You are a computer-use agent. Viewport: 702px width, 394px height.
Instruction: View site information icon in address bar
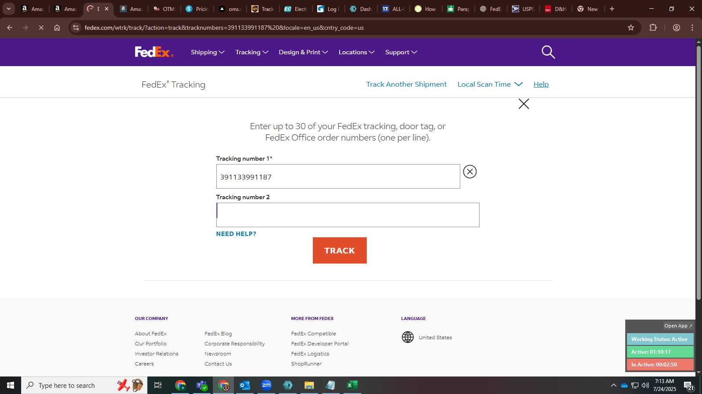[76, 28]
